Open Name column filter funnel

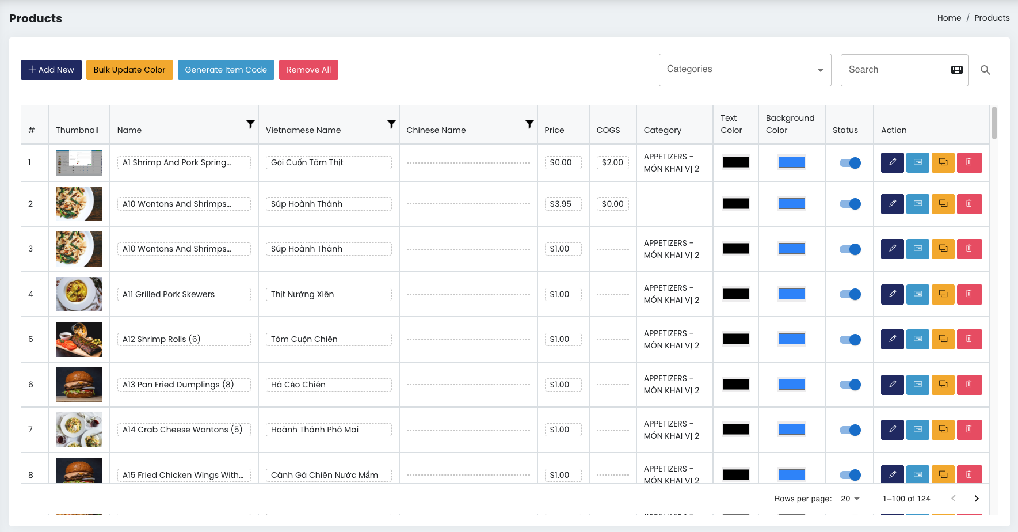tap(250, 124)
